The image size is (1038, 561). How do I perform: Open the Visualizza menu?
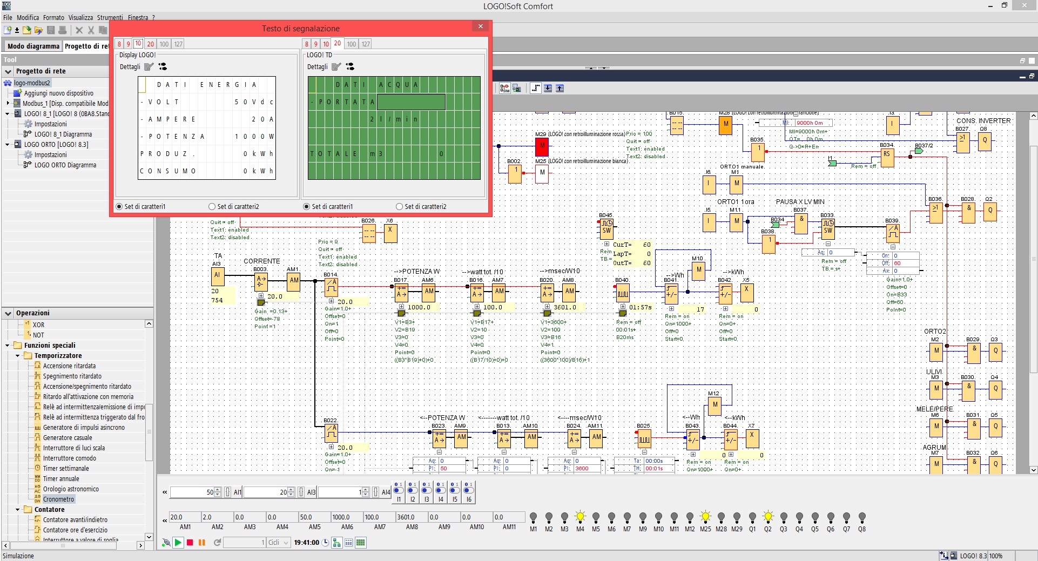click(80, 17)
